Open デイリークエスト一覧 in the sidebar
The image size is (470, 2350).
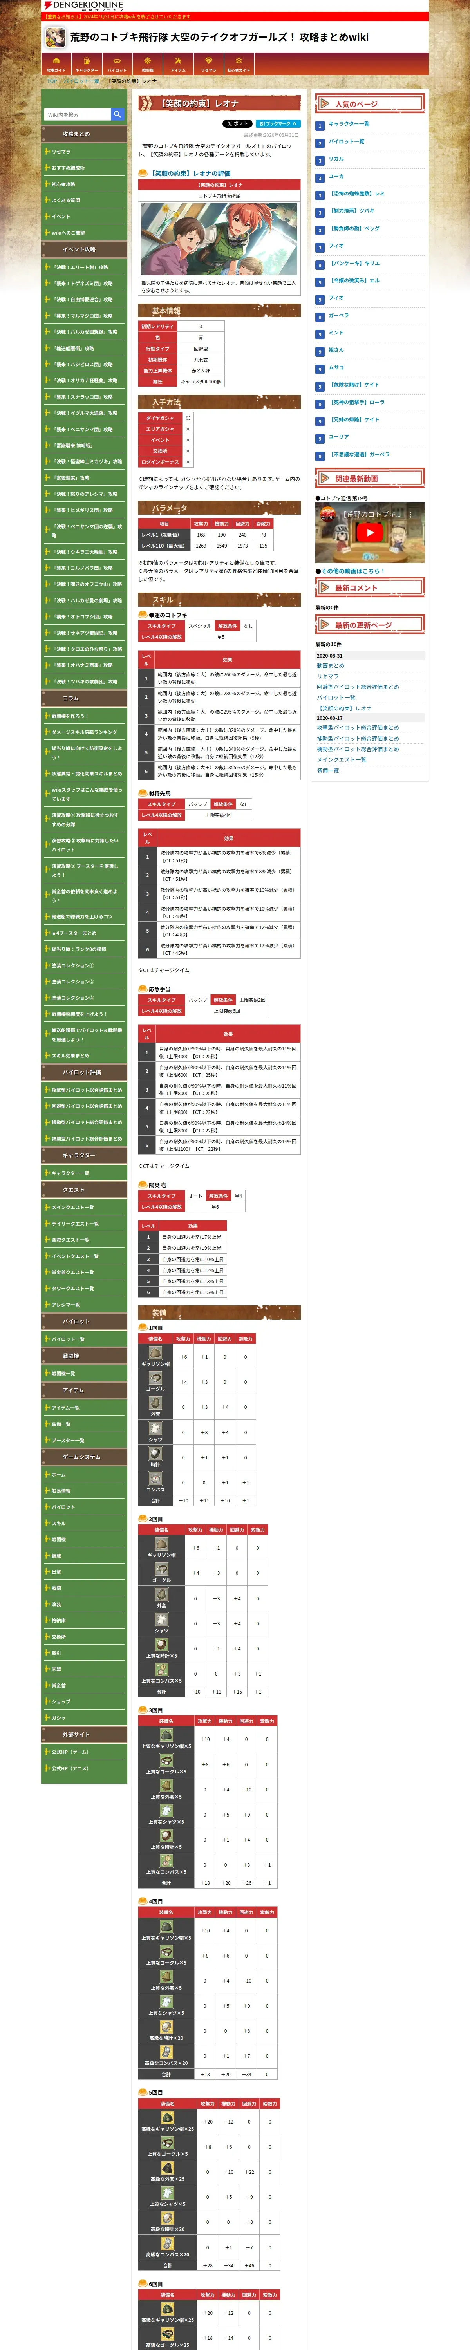point(84,1223)
